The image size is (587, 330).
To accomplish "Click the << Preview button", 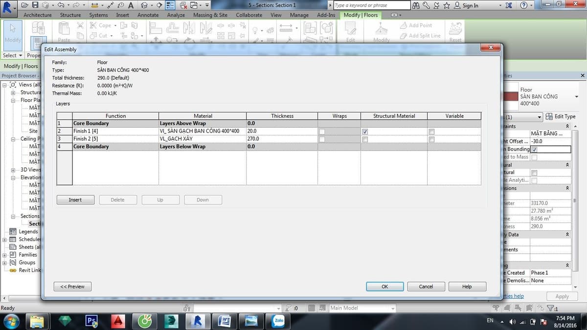I will (x=72, y=286).
